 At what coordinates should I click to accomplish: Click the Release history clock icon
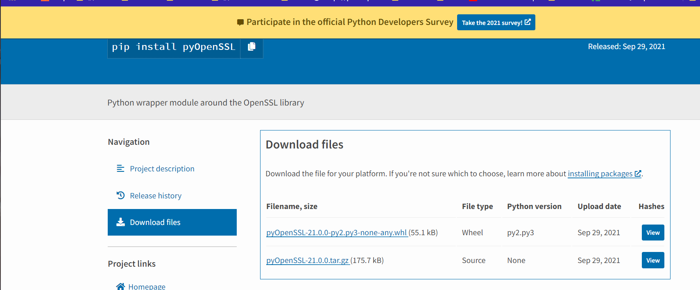click(x=120, y=196)
